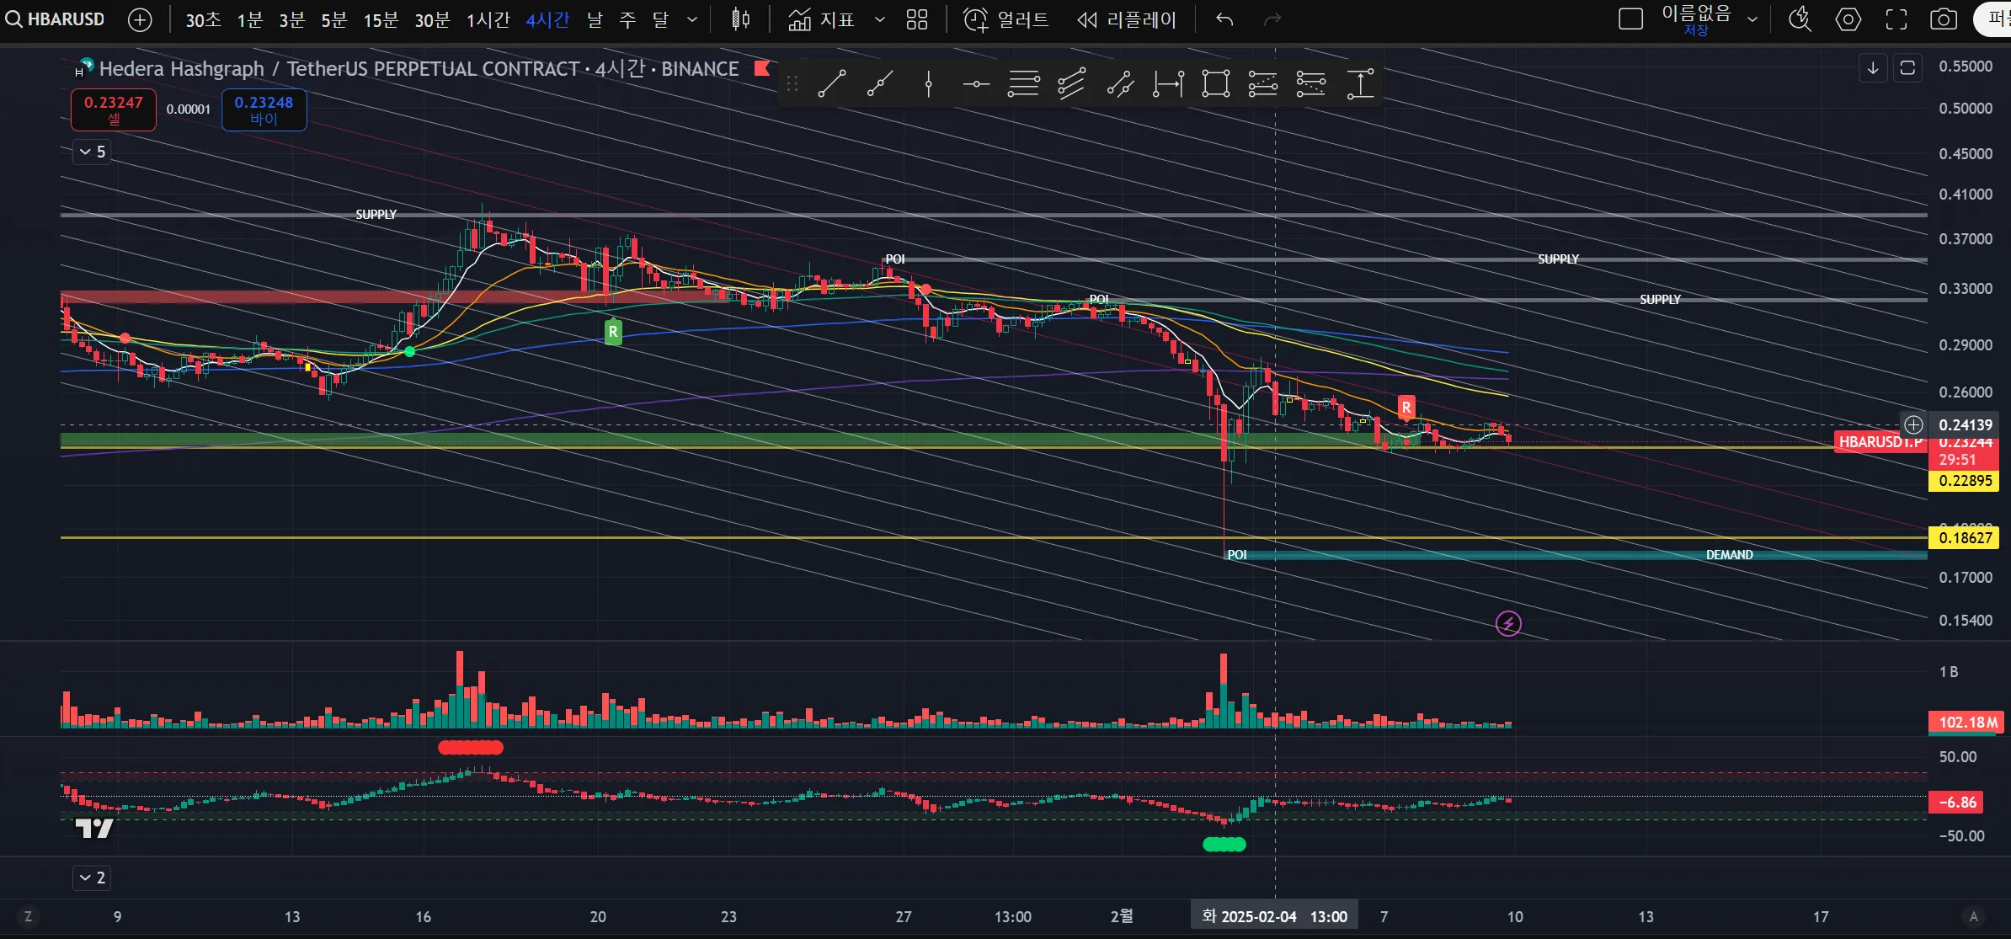Switch to 1분 timeframe
This screenshot has height=939, width=2011.
click(249, 19)
